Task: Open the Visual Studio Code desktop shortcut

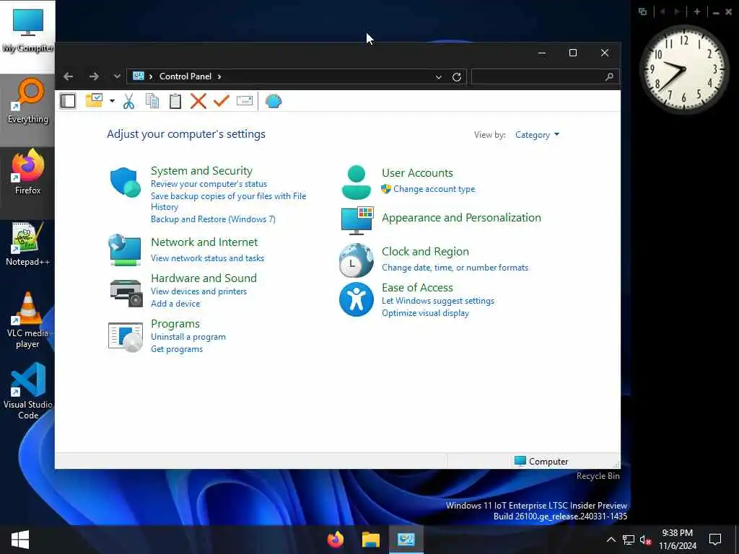Action: pos(28,391)
